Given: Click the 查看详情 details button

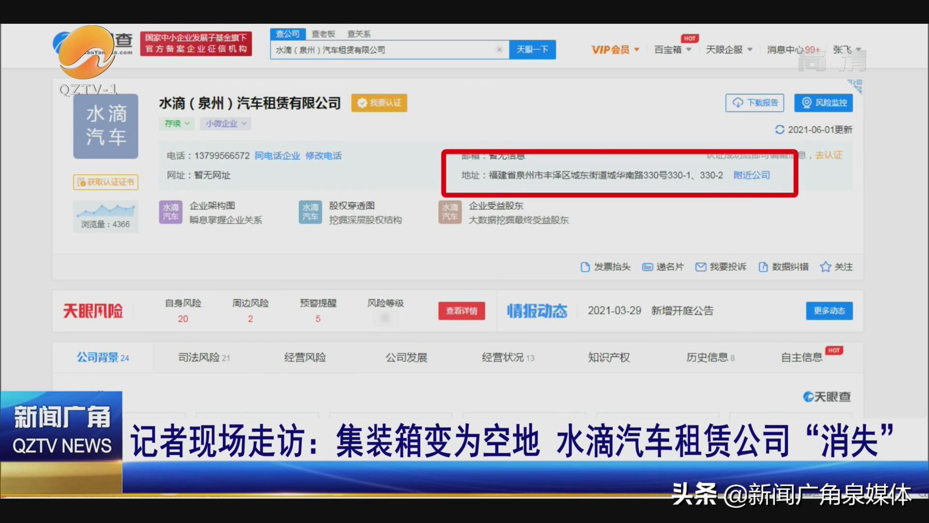Looking at the screenshot, I should coord(461,311).
